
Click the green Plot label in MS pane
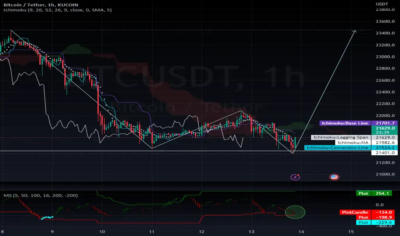[363, 194]
